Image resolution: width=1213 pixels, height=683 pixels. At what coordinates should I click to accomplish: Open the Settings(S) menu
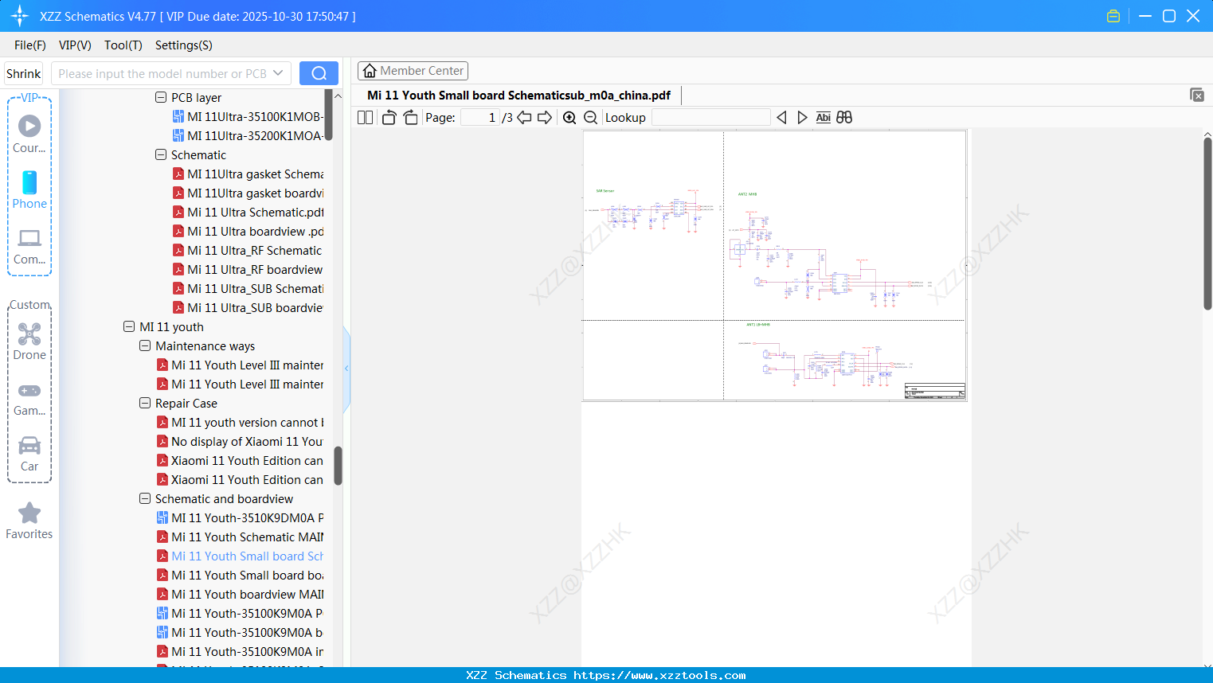click(x=184, y=45)
